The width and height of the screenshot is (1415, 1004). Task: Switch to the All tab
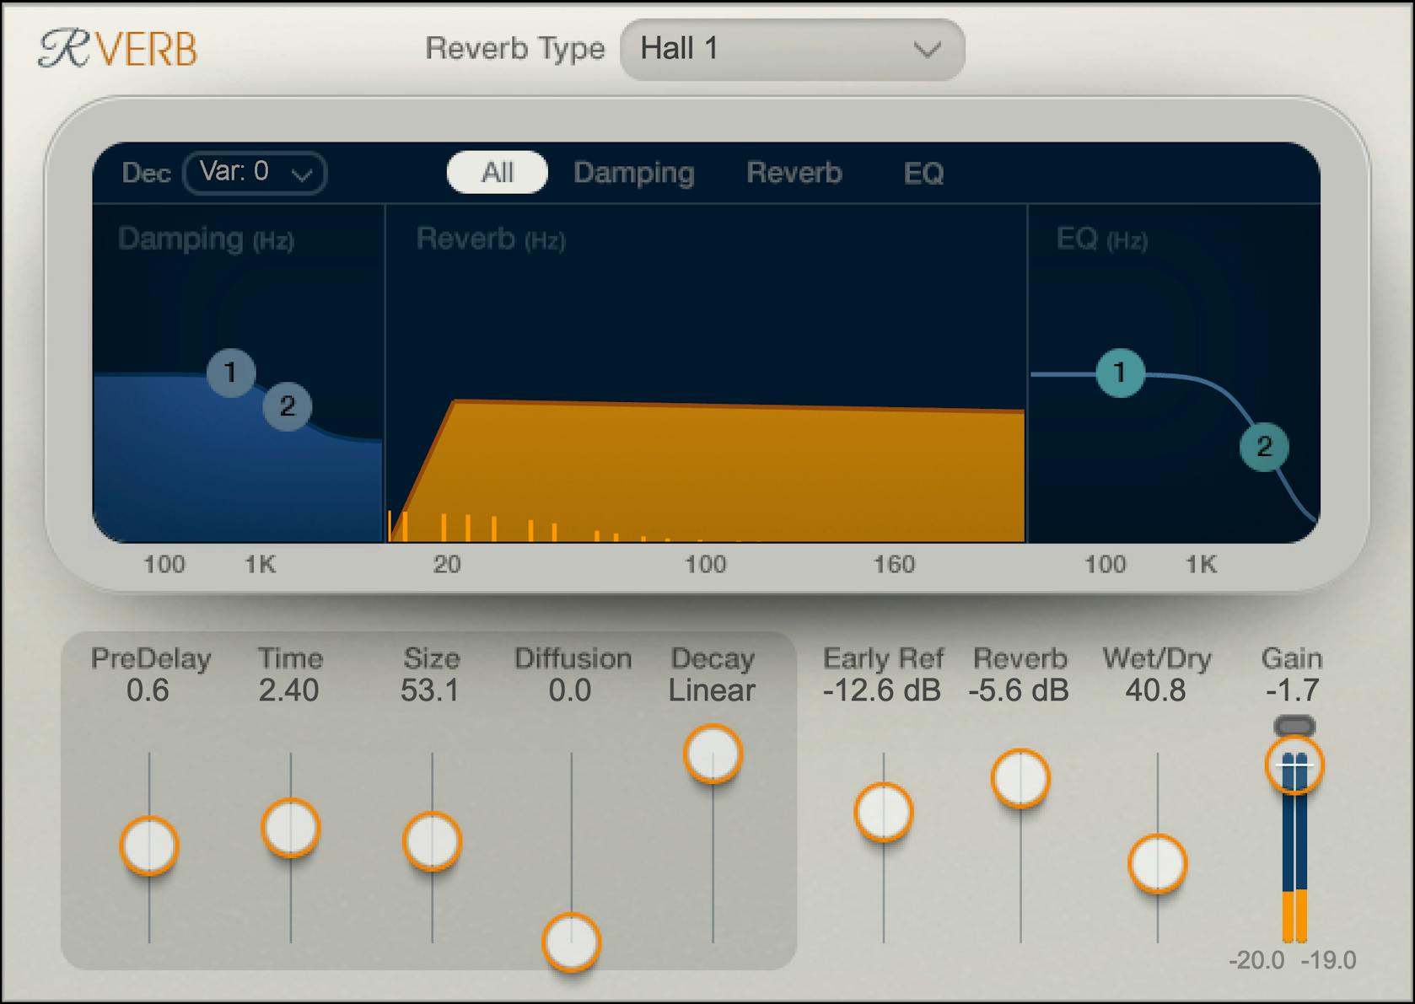point(497,172)
